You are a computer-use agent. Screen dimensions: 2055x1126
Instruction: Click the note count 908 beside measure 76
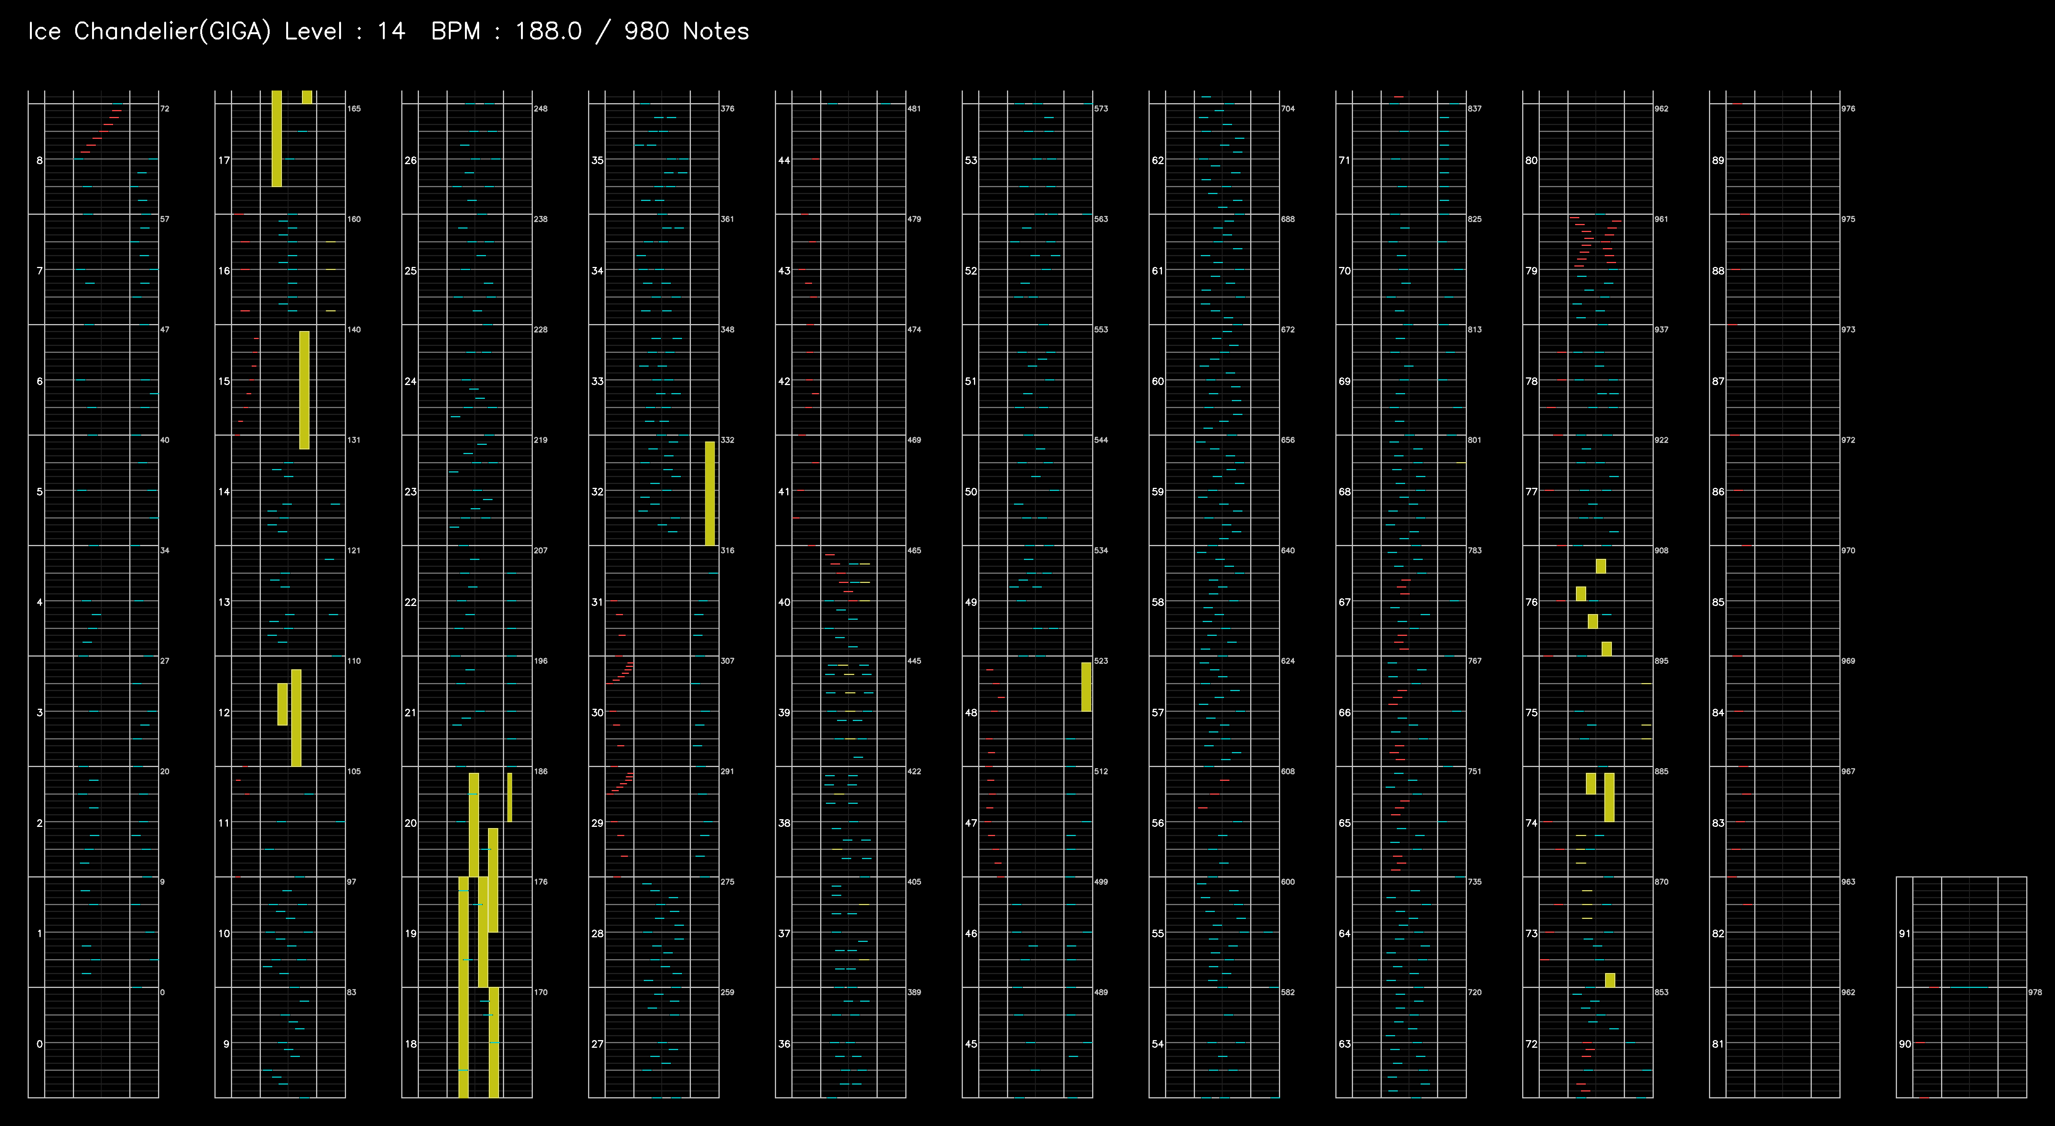1661,551
